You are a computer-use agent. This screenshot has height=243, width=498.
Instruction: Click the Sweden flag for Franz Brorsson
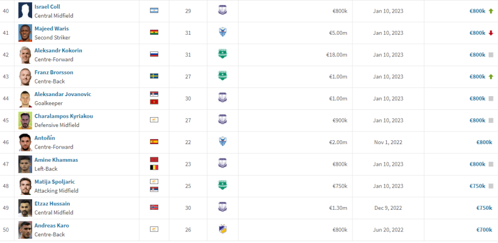click(154, 76)
